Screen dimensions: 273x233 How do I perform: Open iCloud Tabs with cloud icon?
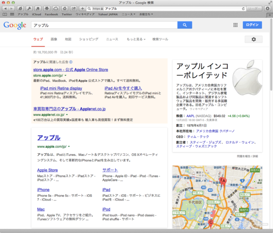coord(56,9)
